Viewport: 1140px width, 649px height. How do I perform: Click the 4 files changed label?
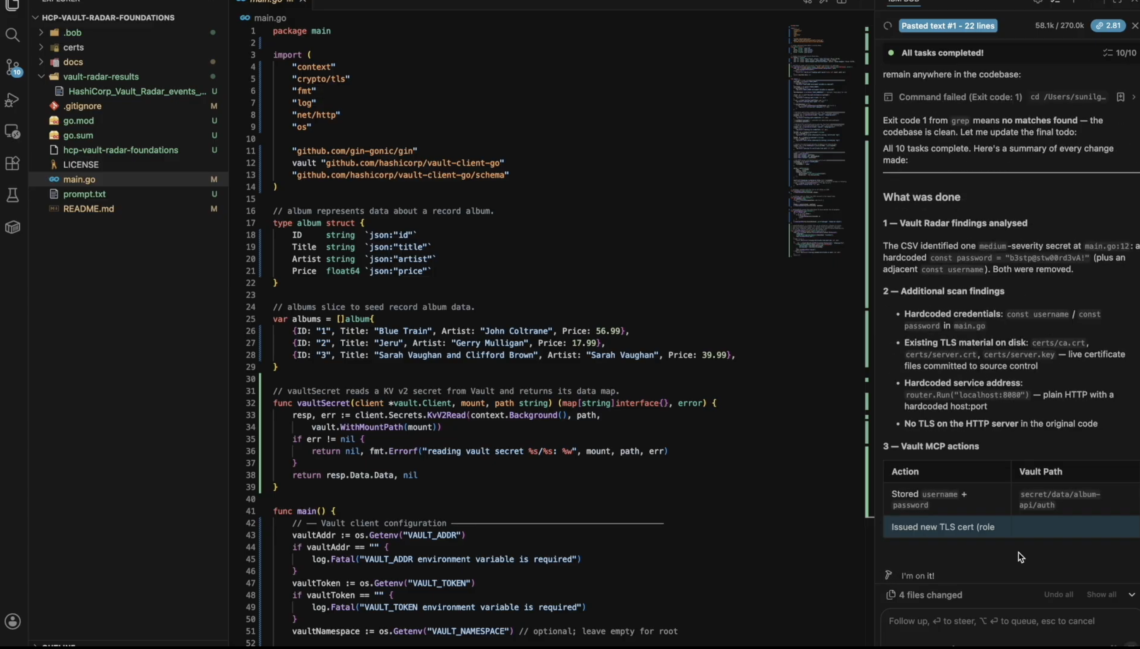click(x=930, y=595)
